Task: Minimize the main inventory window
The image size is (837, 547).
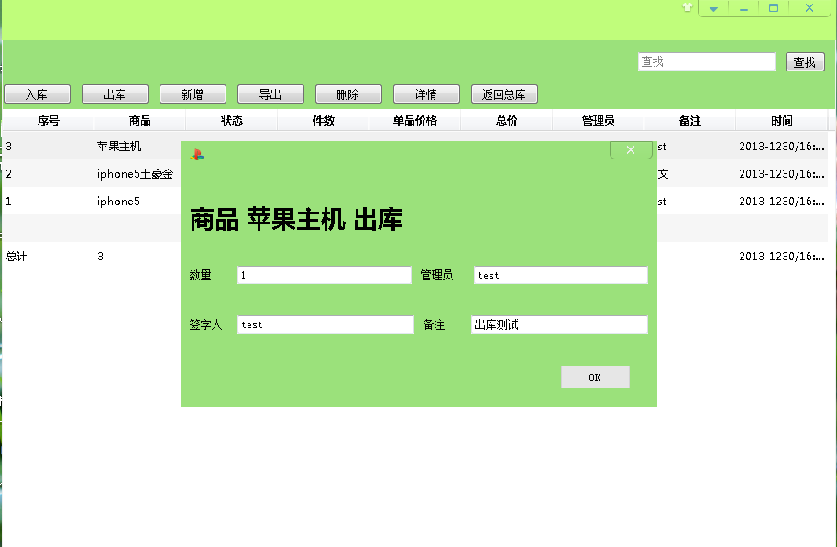Action: coord(743,8)
